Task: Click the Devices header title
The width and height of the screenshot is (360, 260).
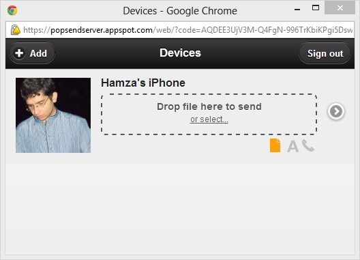Action: 180,53
